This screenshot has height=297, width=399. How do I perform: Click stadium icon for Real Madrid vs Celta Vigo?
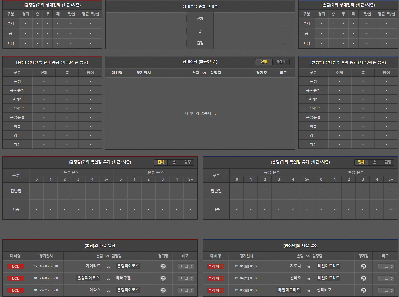(x=363, y=290)
